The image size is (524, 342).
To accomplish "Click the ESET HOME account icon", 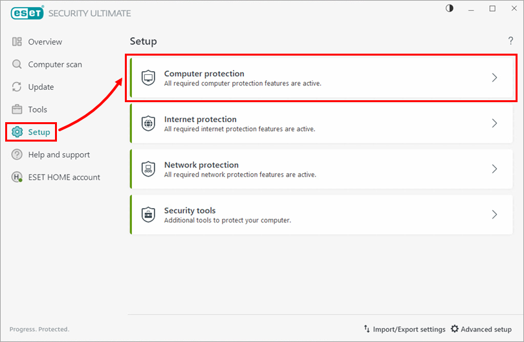I will (17, 177).
